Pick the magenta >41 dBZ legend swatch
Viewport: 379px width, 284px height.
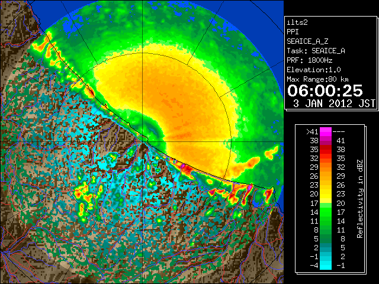pyautogui.click(x=326, y=132)
